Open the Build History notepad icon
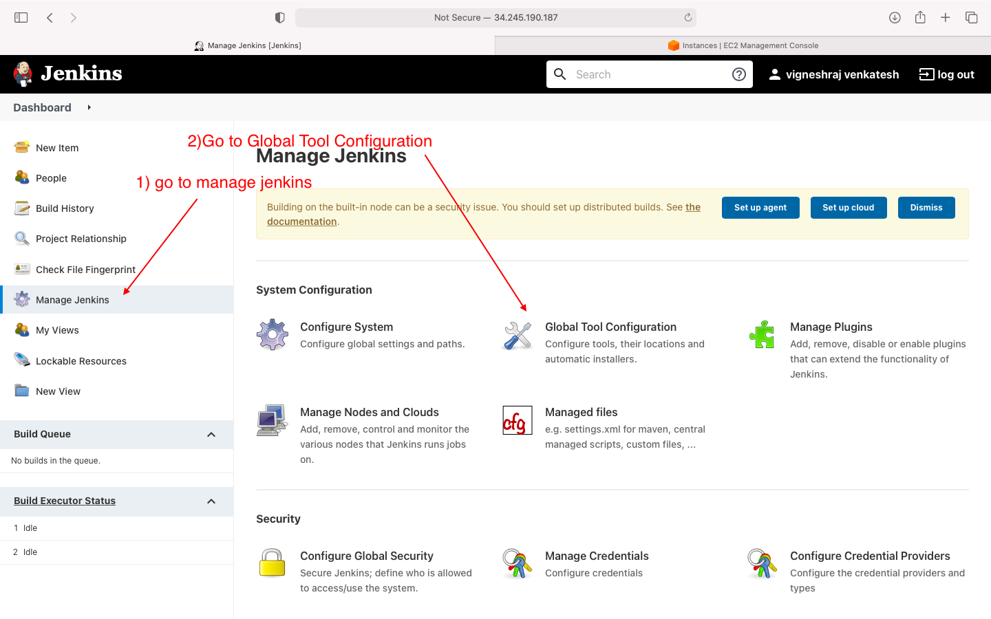The image size is (991, 619). [22, 208]
